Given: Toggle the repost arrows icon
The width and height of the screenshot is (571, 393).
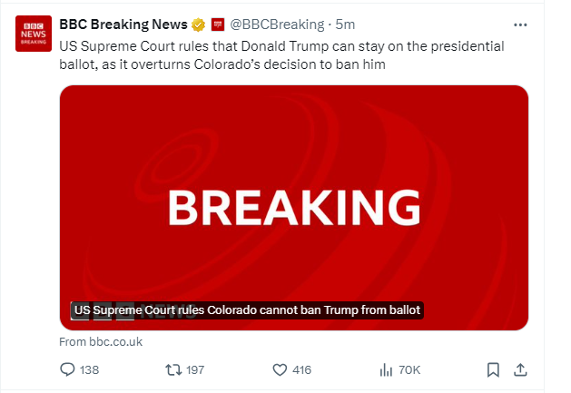Looking at the screenshot, I should coord(171,369).
